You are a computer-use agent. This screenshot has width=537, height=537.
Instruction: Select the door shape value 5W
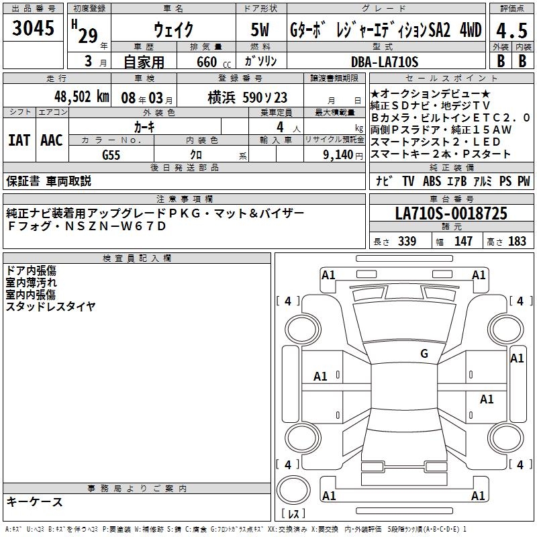(x=260, y=30)
